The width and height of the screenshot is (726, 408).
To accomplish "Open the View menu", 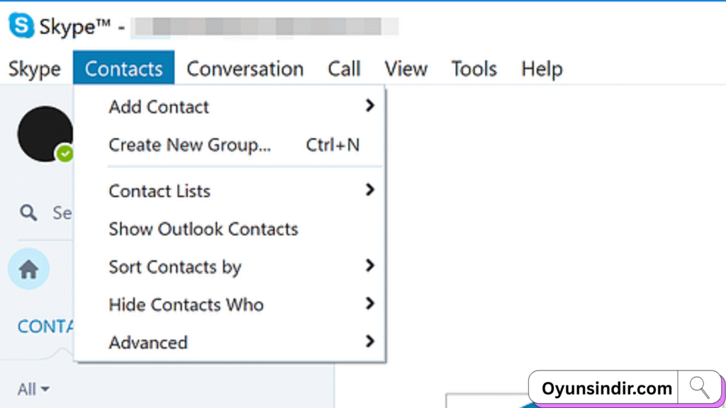I will 406,69.
